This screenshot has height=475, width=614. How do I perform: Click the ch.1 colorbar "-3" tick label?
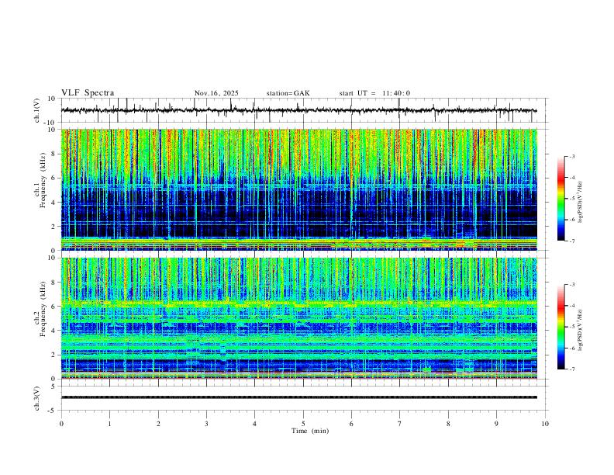[x=572, y=156]
